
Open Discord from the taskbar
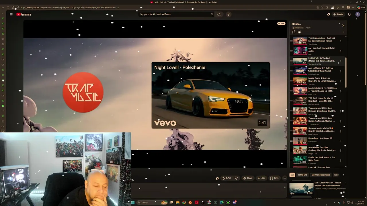pos(235,203)
